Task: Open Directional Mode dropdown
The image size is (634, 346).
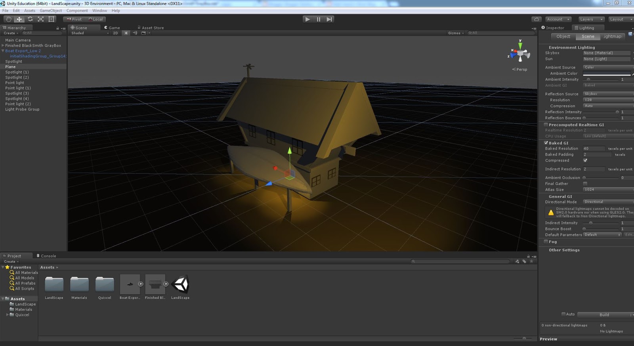Action: (x=608, y=202)
